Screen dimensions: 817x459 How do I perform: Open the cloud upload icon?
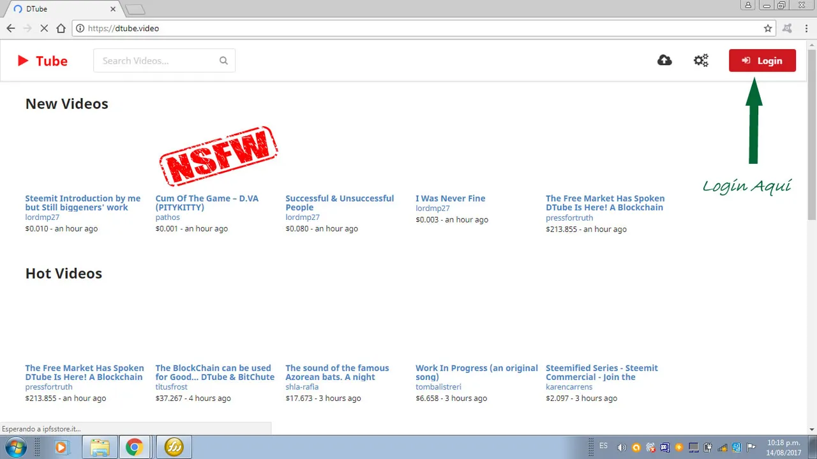coord(664,61)
